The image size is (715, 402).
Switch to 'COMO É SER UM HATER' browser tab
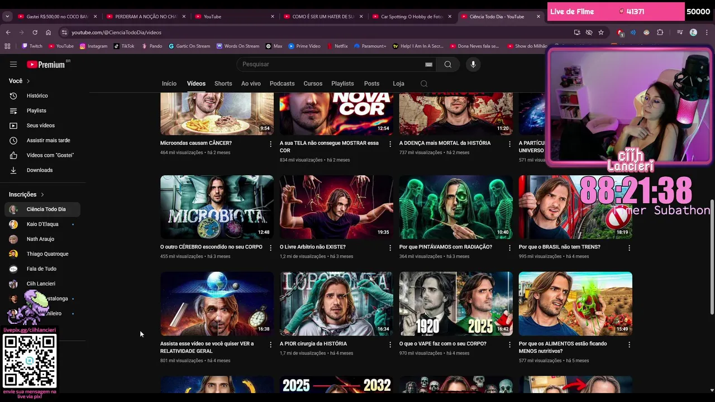[323, 17]
